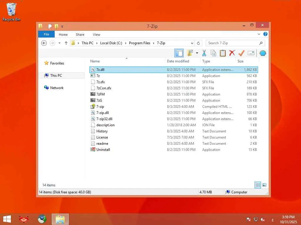
Task: Click Local Disk (C:) in breadcrumb
Action: click(x=111, y=43)
